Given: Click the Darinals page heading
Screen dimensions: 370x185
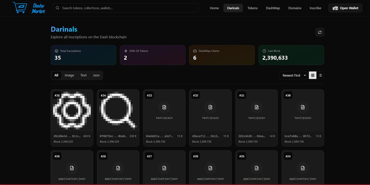Looking at the screenshot, I should click(64, 29).
